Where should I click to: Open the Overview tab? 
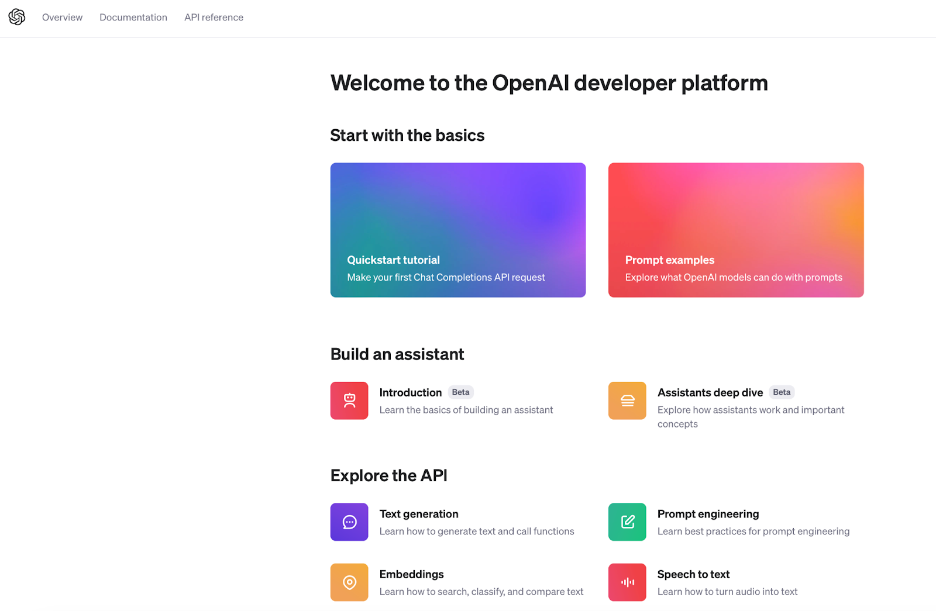coord(62,18)
